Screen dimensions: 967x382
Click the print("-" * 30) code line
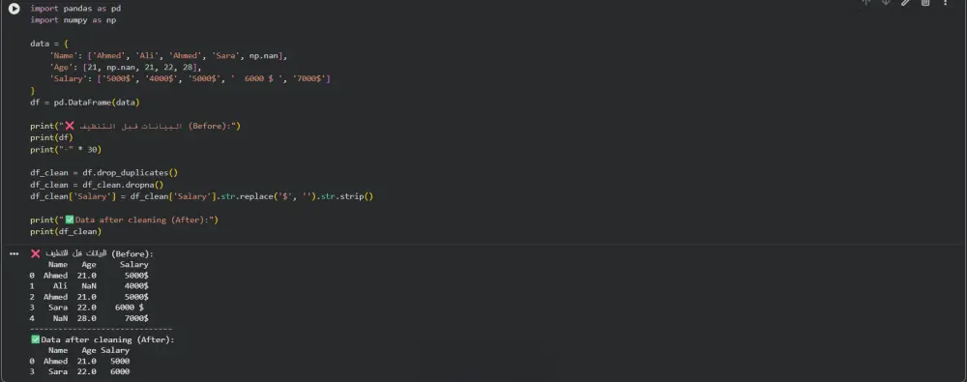(66, 149)
